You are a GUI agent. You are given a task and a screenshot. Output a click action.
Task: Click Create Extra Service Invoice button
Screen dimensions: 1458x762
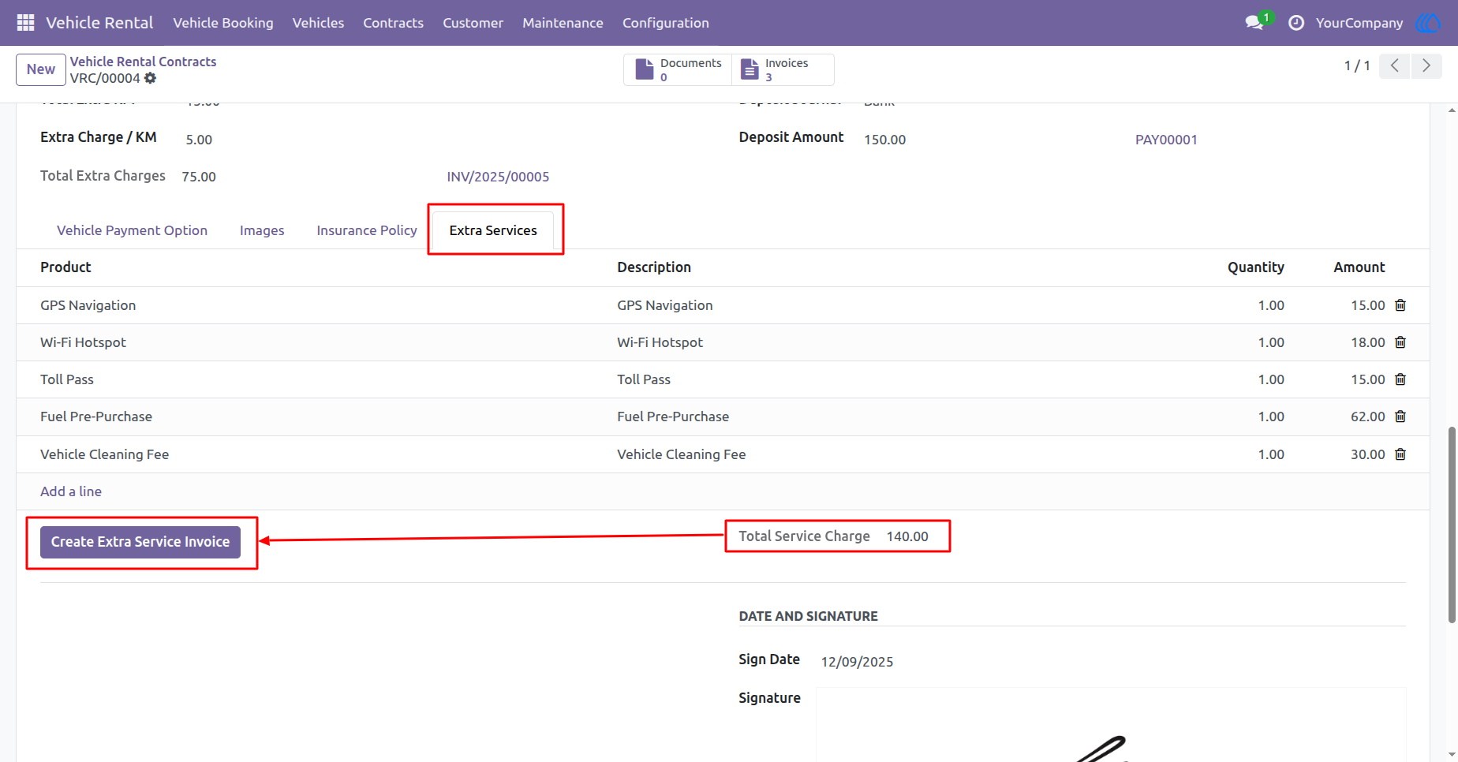[x=140, y=542]
